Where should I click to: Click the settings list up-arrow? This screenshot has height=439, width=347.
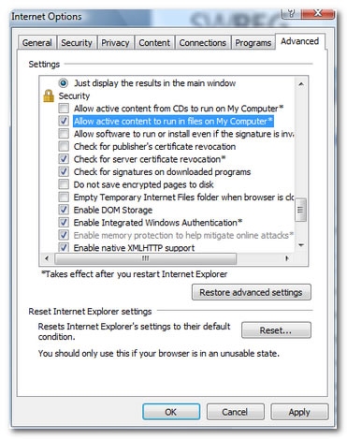click(x=301, y=84)
